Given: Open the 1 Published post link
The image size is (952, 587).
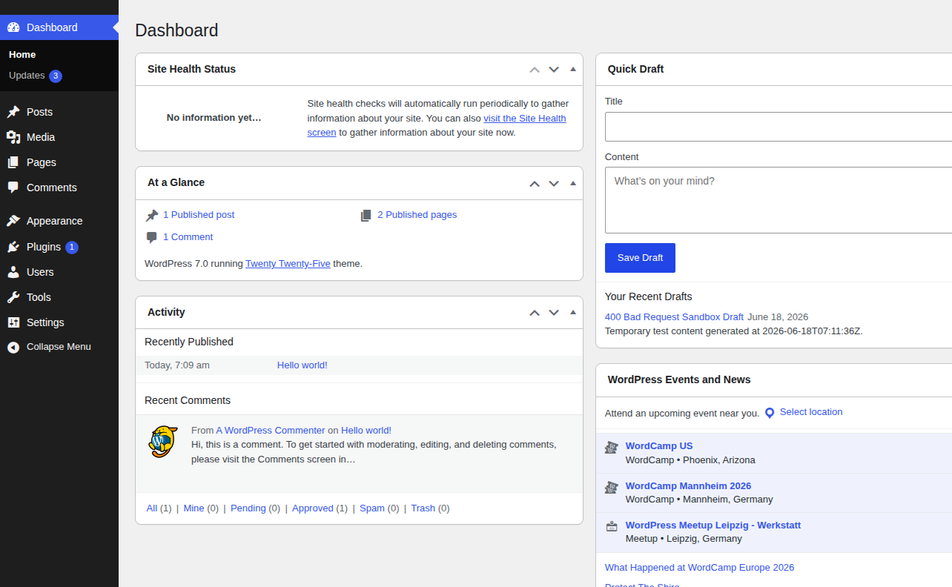Looking at the screenshot, I should (x=199, y=215).
